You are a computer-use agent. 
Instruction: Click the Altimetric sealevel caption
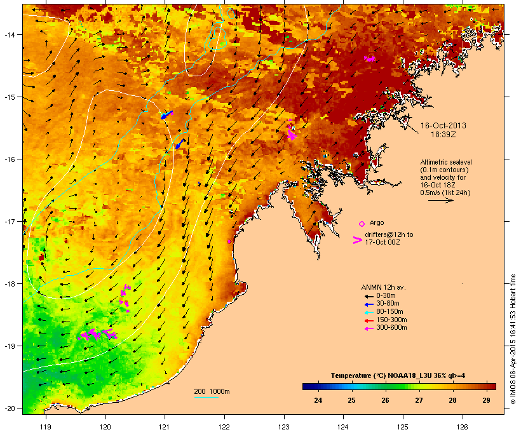446,162
